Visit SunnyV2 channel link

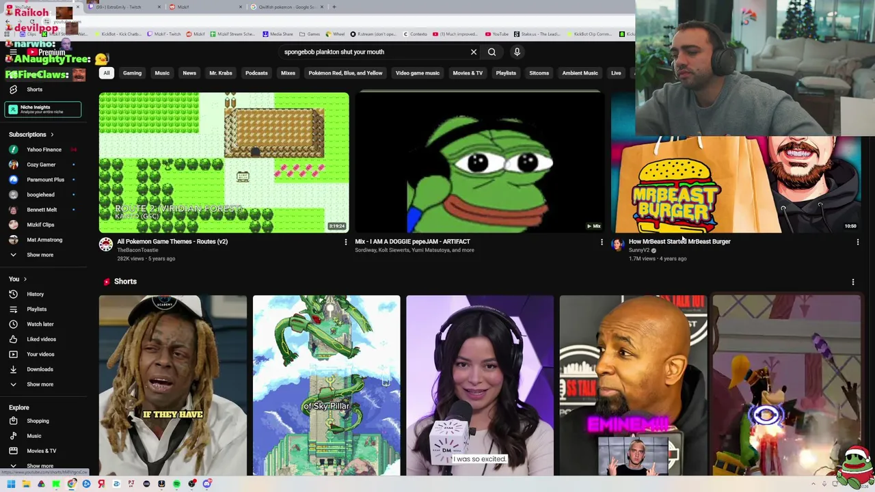coord(639,250)
